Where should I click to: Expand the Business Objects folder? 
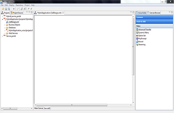coord(5,25)
